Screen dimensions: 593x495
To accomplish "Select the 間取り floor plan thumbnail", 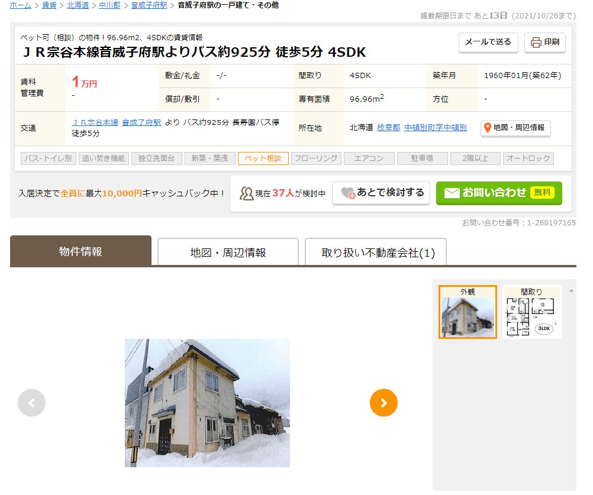I will (531, 312).
